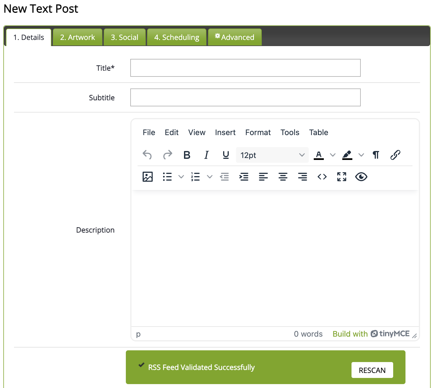Expand the text color picker arrow
Screen dimensions: 434x388
tap(332, 155)
